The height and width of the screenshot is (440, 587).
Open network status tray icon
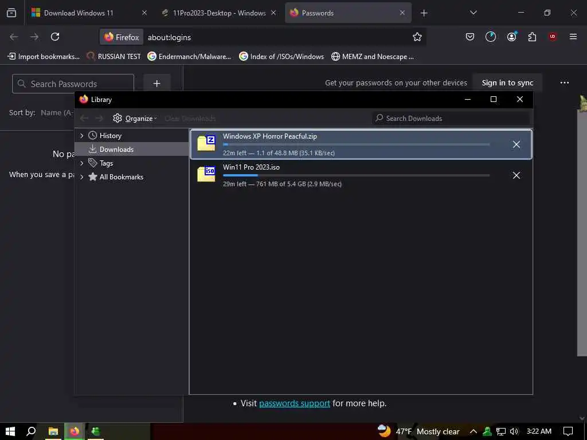click(x=501, y=431)
